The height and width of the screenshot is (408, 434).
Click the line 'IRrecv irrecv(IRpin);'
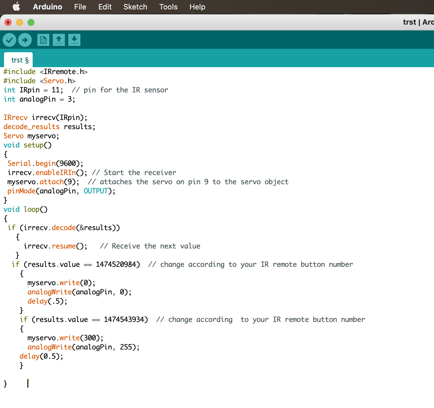click(45, 118)
